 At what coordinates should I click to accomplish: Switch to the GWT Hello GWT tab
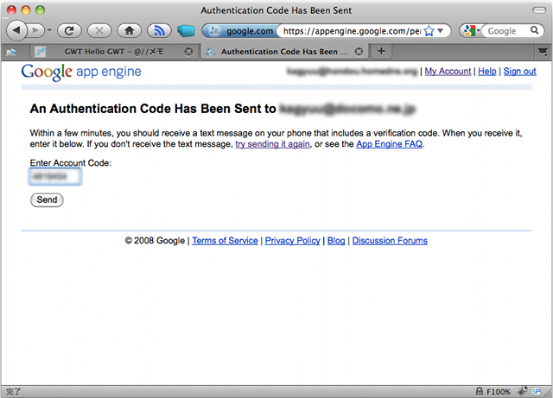(x=112, y=52)
